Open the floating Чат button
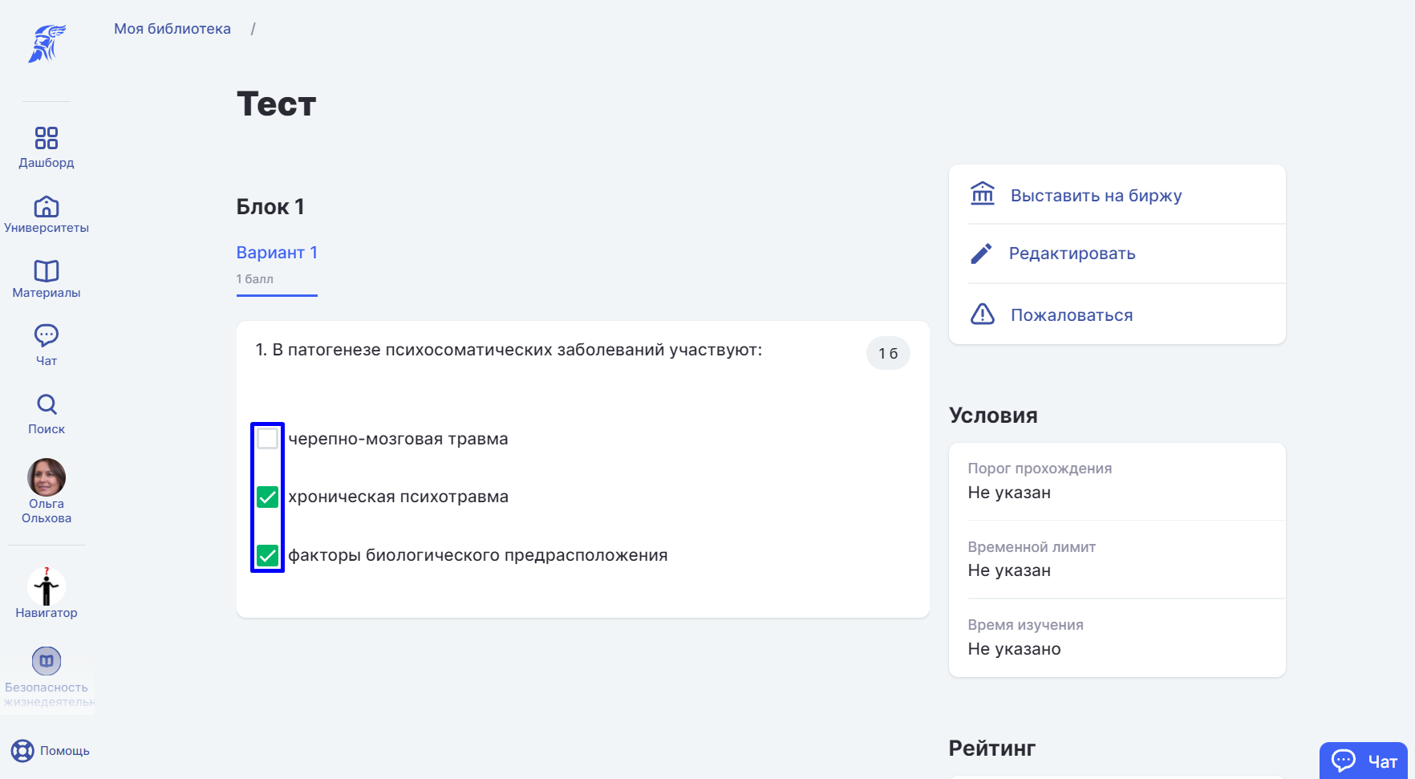Screen dimensions: 1415x779 [x=1364, y=761]
